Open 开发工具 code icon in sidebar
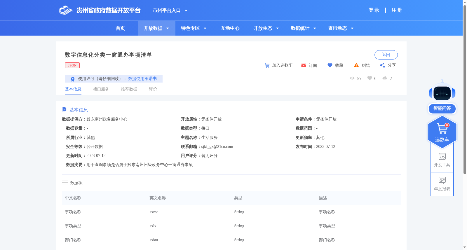Image resolution: width=467 pixels, height=250 pixels. (442, 156)
